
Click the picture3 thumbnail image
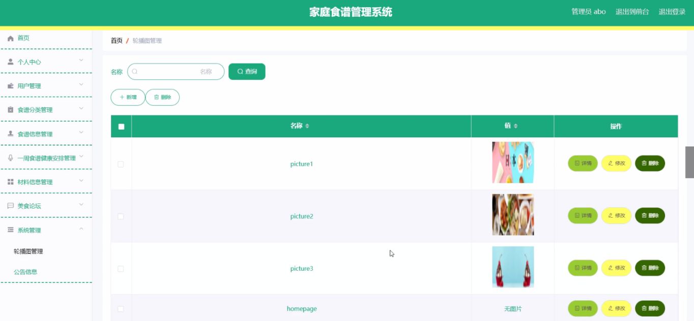pyautogui.click(x=513, y=267)
